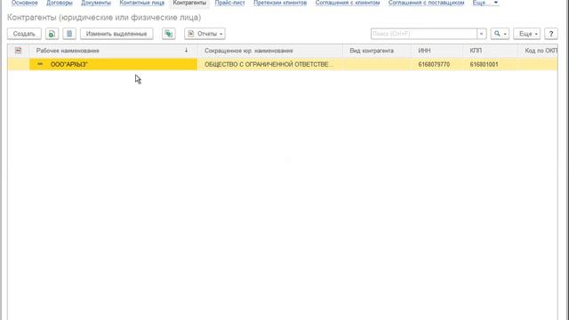Click the help question mark button
Viewport: 569px width, 320px height.
pyautogui.click(x=551, y=34)
